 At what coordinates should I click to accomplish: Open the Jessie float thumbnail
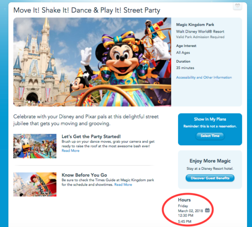tap(35, 184)
